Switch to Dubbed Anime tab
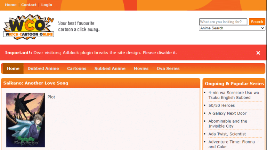The height and width of the screenshot is (150, 267). click(43, 68)
